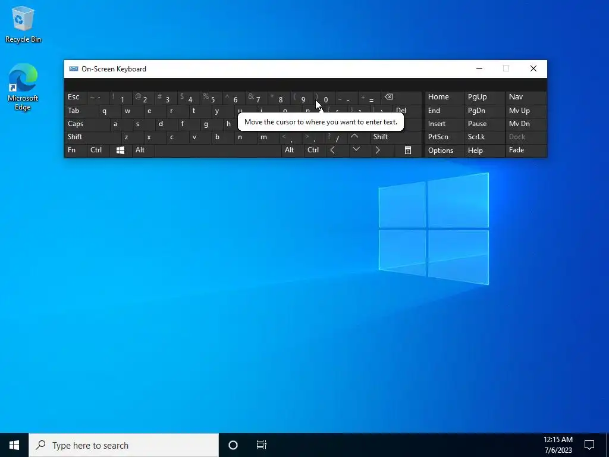
Task: Click the PgDn key
Action: click(x=484, y=111)
